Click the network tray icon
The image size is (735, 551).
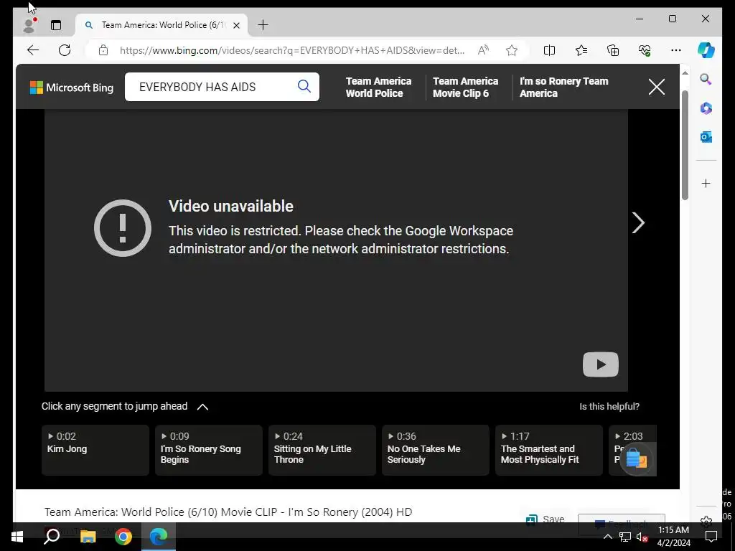[x=625, y=537]
